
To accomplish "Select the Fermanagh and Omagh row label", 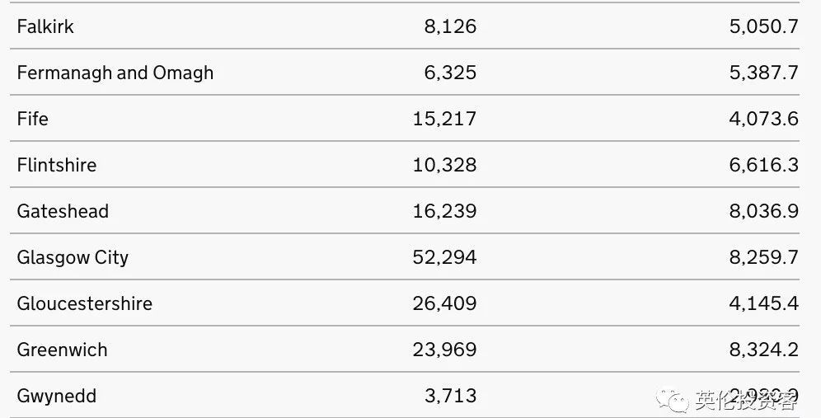I will 115,73.
